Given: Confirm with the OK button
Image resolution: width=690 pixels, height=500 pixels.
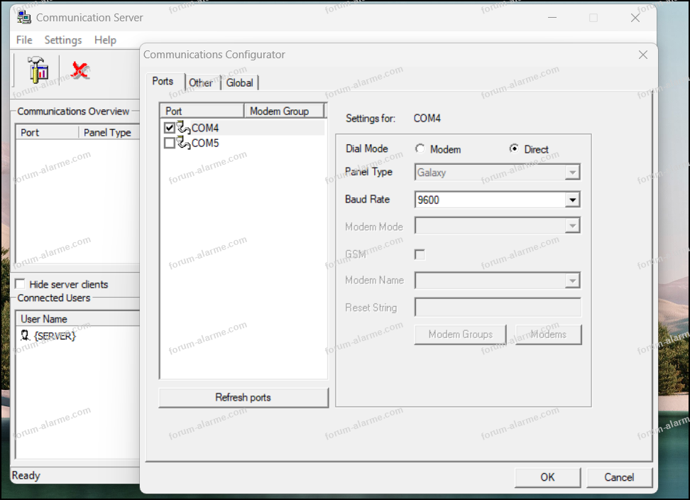Looking at the screenshot, I should click(547, 477).
